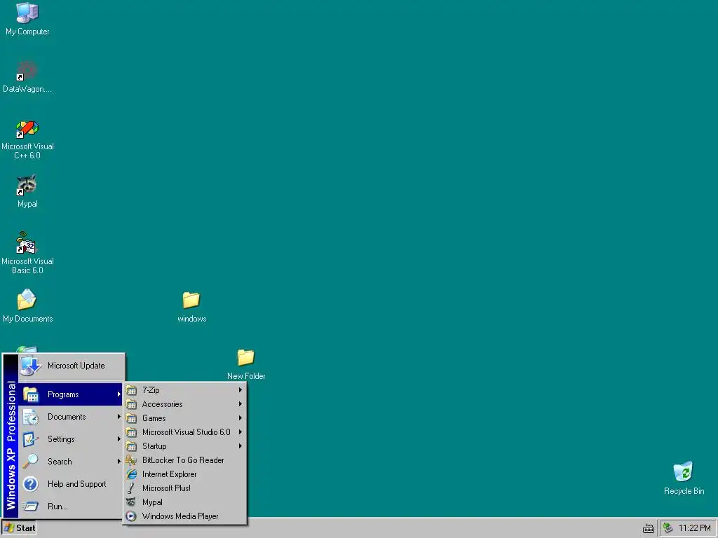Click the 11:22 PM clock
The height and width of the screenshot is (538, 718).
coord(694,528)
